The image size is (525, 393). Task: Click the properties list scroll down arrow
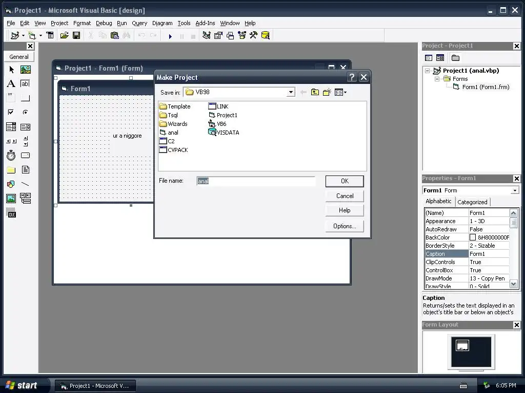point(513,284)
